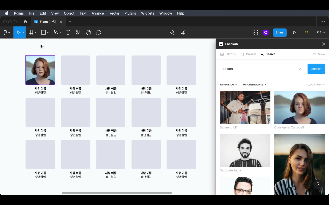
Task: Open the Object menu
Action: coord(69,13)
